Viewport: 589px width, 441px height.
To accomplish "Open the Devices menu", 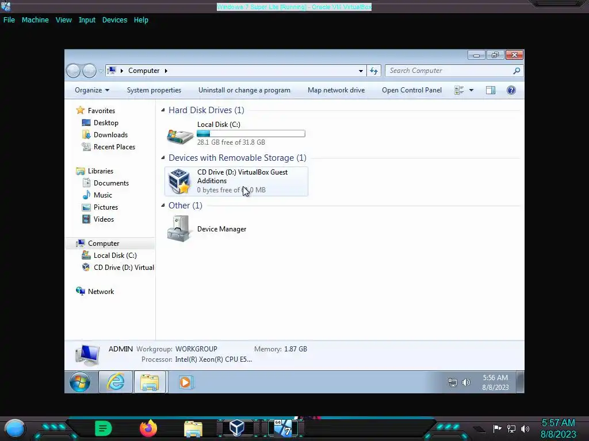I will tap(114, 20).
